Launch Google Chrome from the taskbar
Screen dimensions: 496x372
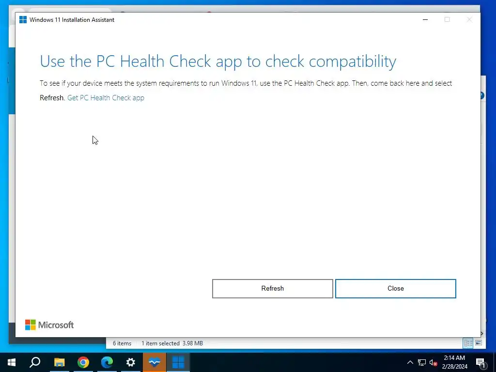click(x=83, y=362)
